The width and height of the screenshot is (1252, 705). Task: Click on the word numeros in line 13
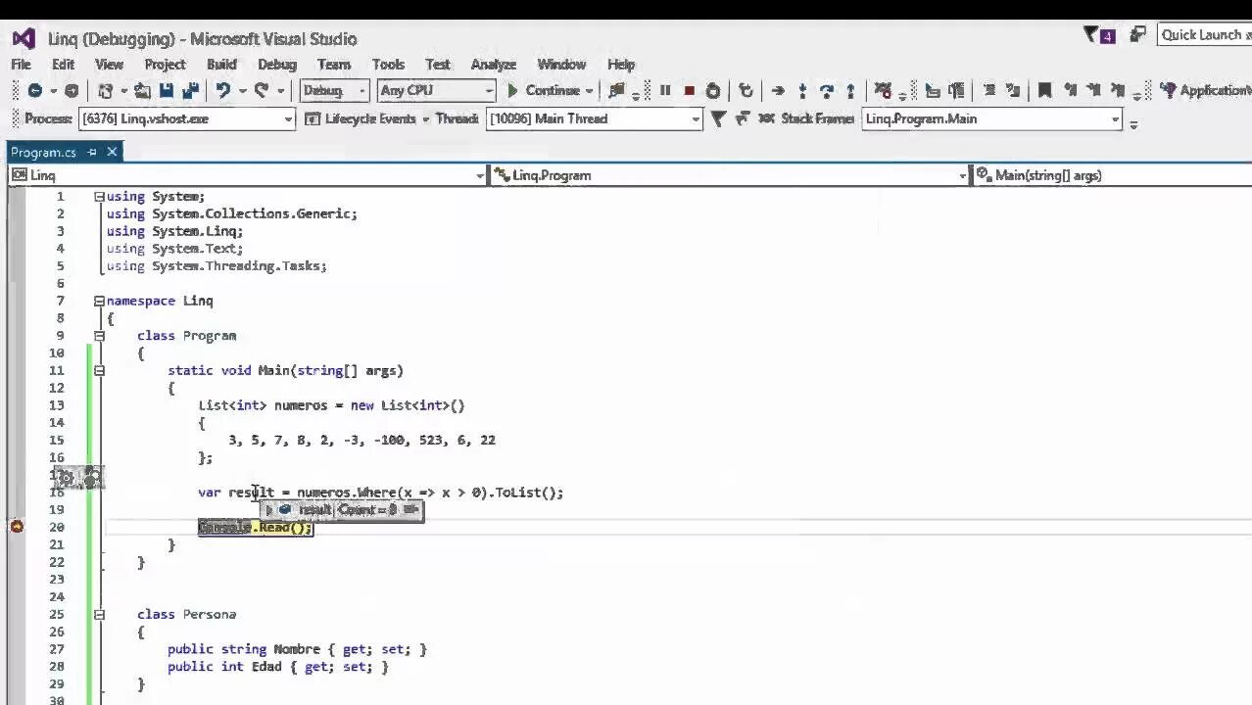301,405
